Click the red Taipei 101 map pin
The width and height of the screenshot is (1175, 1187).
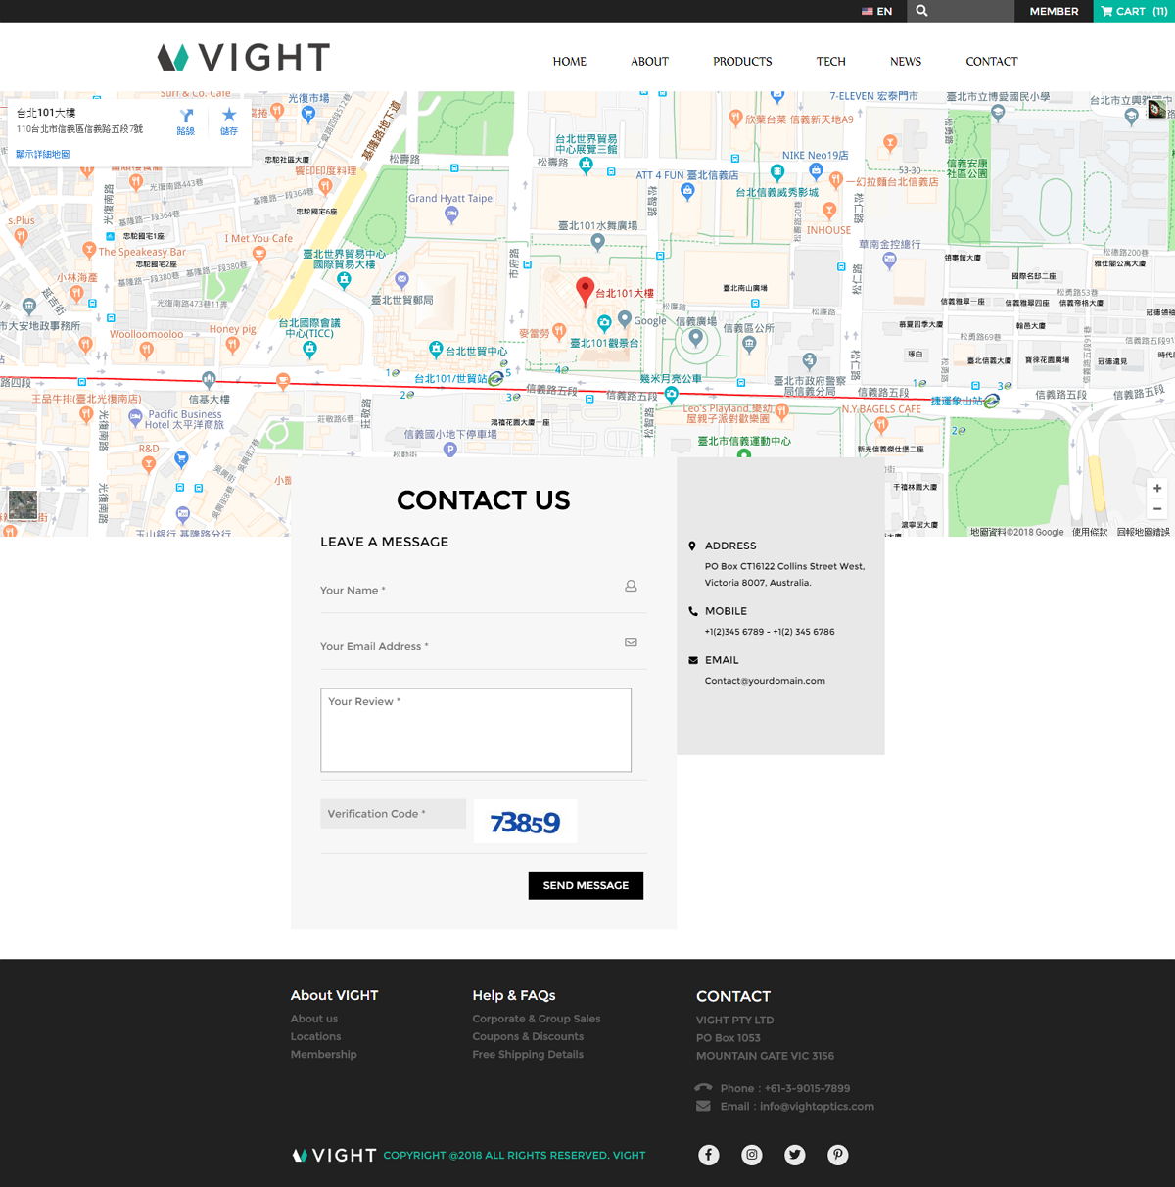[x=585, y=290]
